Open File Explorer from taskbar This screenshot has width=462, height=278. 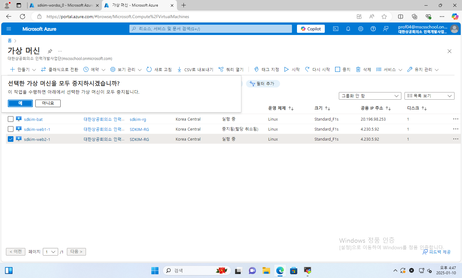pos(266,271)
